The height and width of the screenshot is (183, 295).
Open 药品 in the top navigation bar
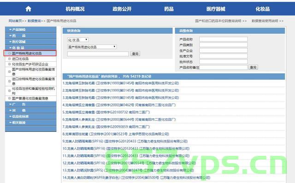(169, 9)
